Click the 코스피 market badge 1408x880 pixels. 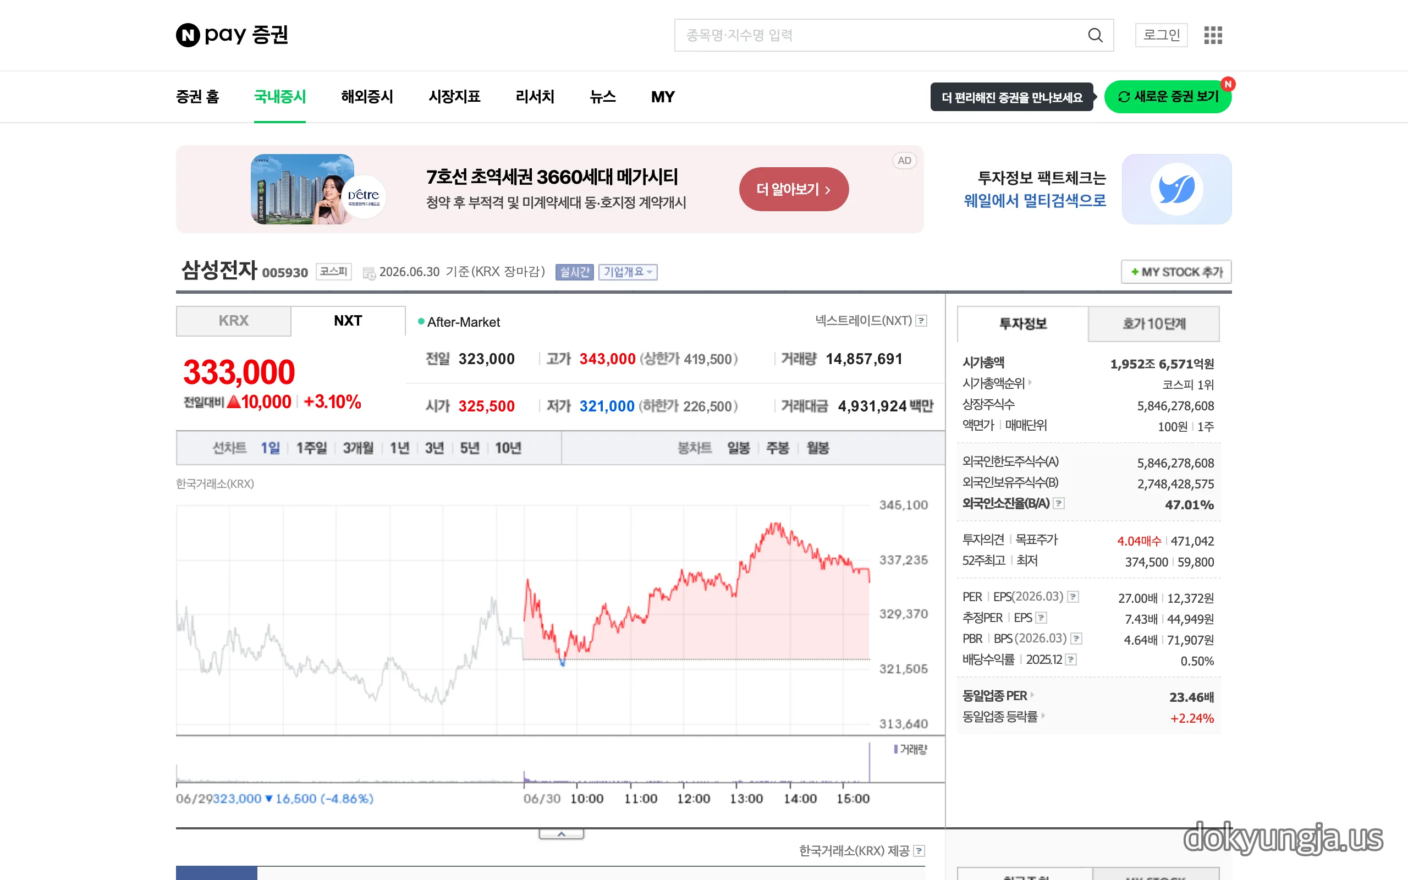pos(334,272)
